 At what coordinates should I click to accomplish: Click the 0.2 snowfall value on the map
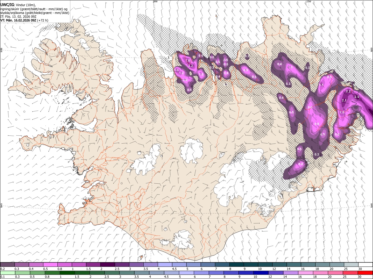tap(247, 56)
